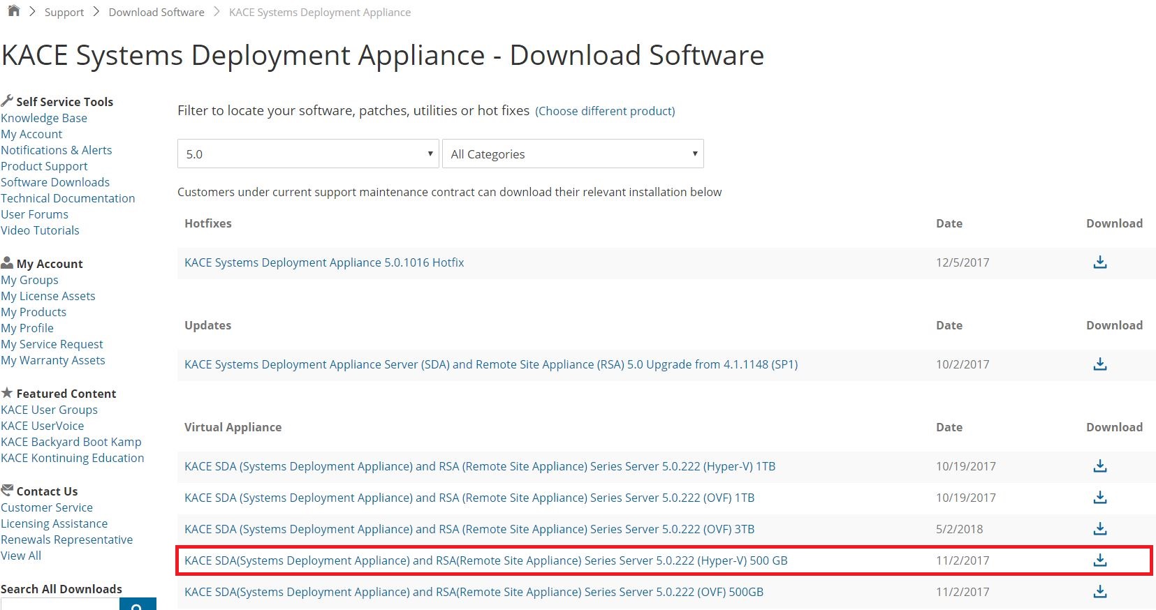1156x610 pixels.
Task: Open KACE UserVoice link
Action: pyautogui.click(x=42, y=426)
